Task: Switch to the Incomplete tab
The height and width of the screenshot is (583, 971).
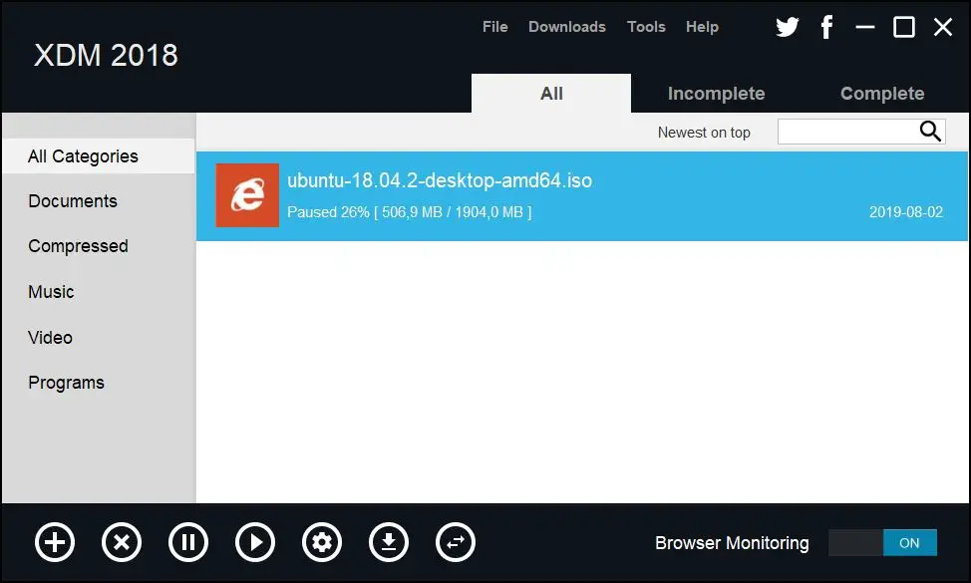Action: [x=716, y=94]
